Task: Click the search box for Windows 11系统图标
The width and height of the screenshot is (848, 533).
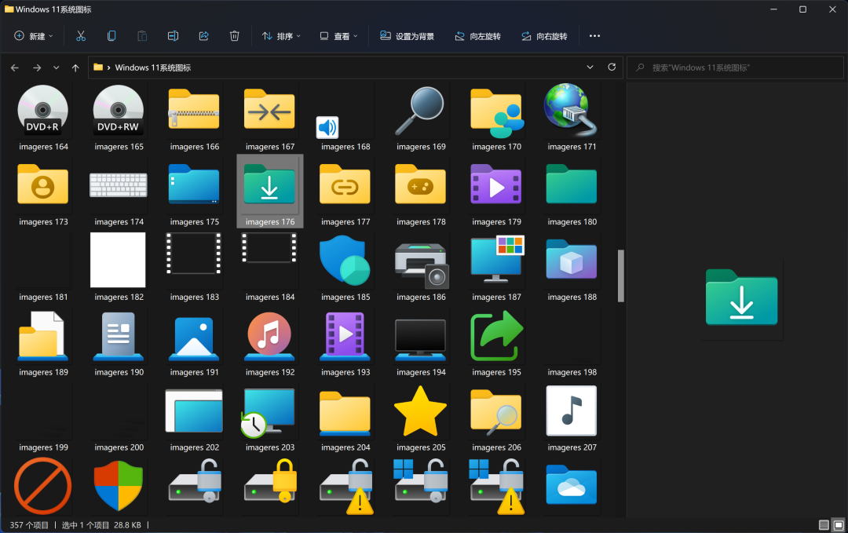Action: coord(735,68)
